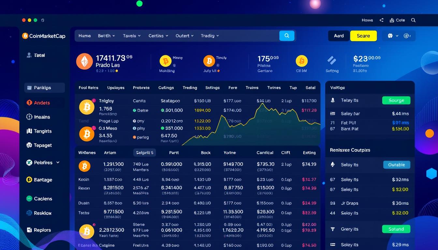Click the Homs link in the top bar
Image resolution: width=438 pixels, height=250 pixels.
click(x=367, y=20)
